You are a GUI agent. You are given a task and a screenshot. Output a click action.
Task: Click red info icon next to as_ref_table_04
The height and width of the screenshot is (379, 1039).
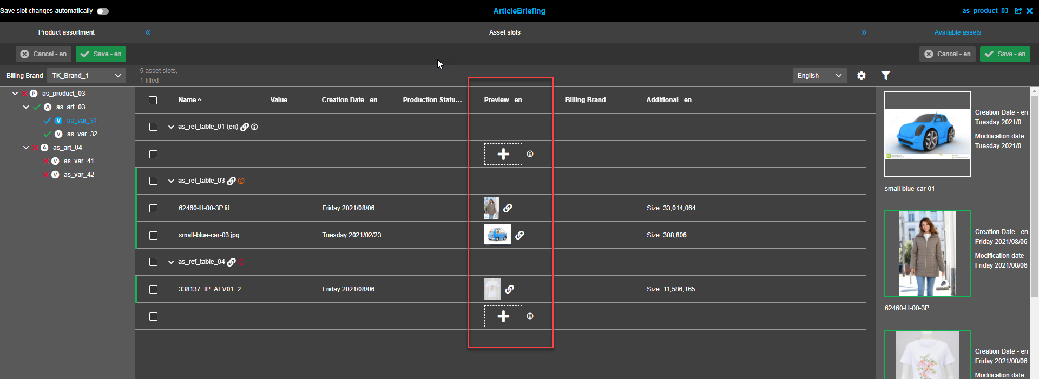pos(241,262)
